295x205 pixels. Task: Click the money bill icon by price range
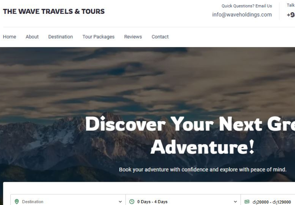(x=247, y=202)
